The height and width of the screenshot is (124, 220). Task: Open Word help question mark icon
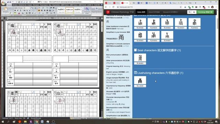point(102,5)
